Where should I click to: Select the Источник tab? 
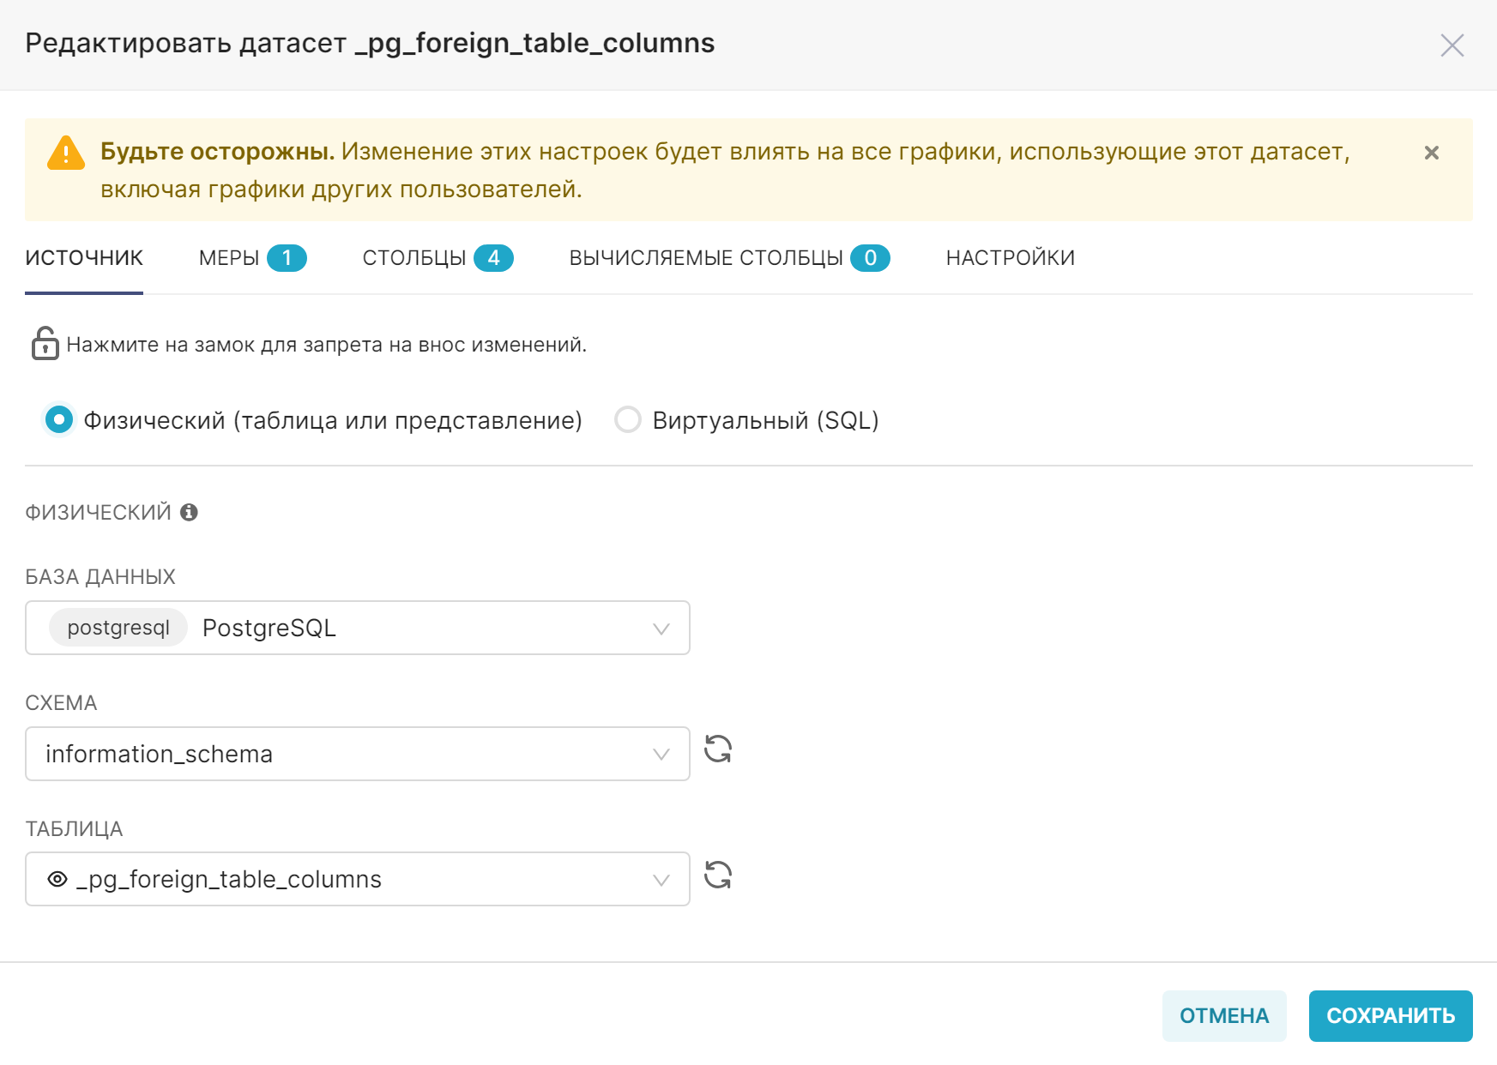(84, 258)
